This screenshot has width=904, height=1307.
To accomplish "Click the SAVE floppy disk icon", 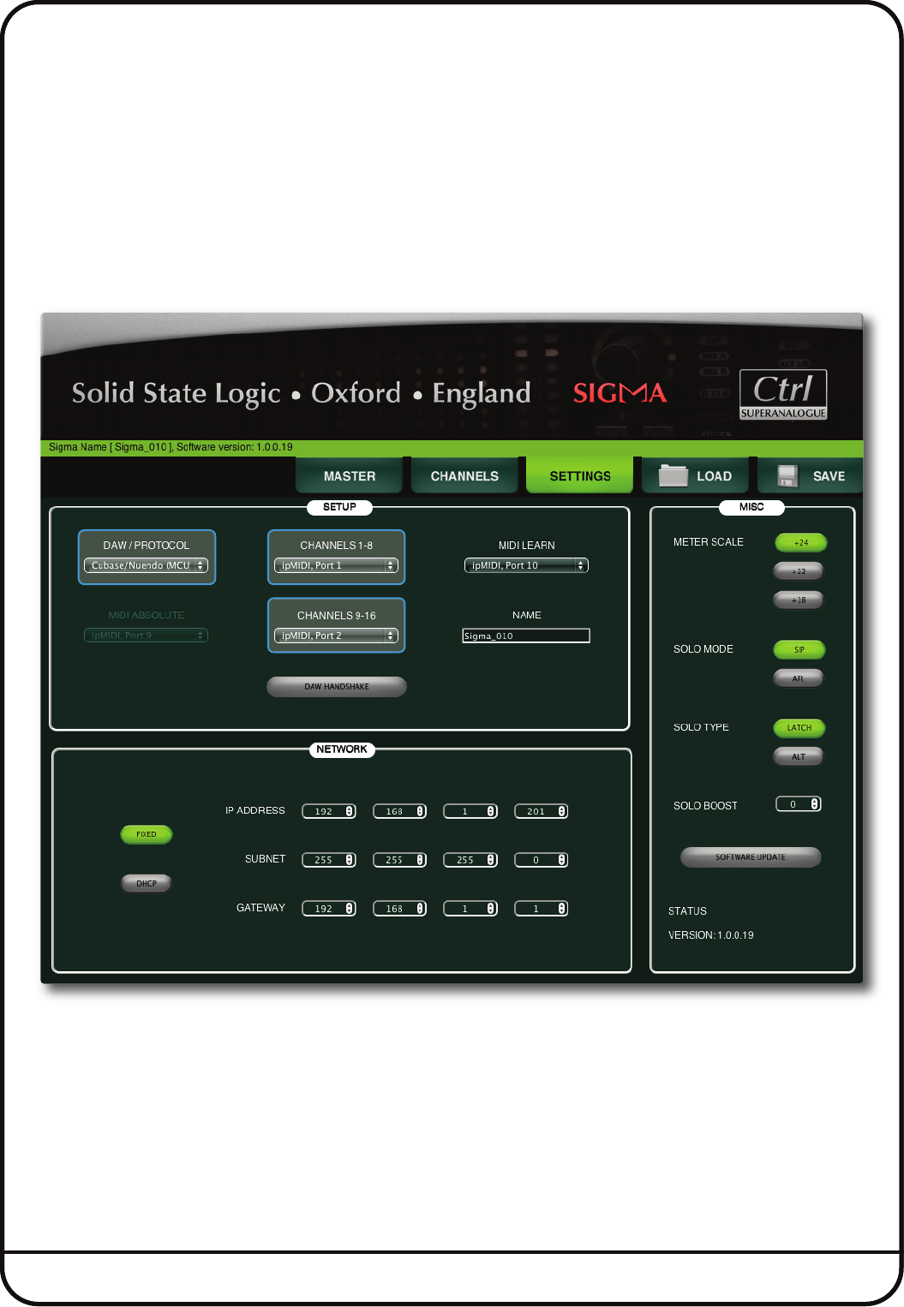I will point(787,475).
